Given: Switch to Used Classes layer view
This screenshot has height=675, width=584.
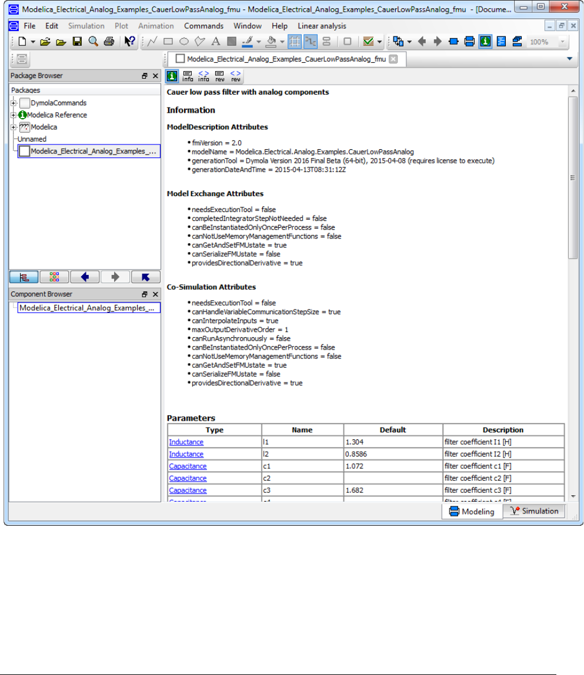Looking at the screenshot, I should pyautogui.click(x=517, y=42).
